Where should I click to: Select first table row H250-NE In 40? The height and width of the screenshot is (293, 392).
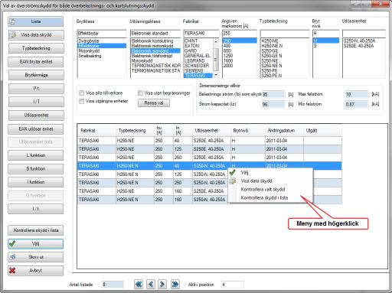[209, 141]
